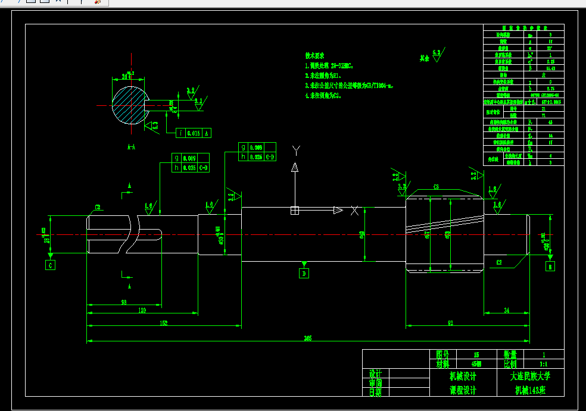Click the 82 length dimension
The height and width of the screenshot is (411, 586).
(x=450, y=323)
